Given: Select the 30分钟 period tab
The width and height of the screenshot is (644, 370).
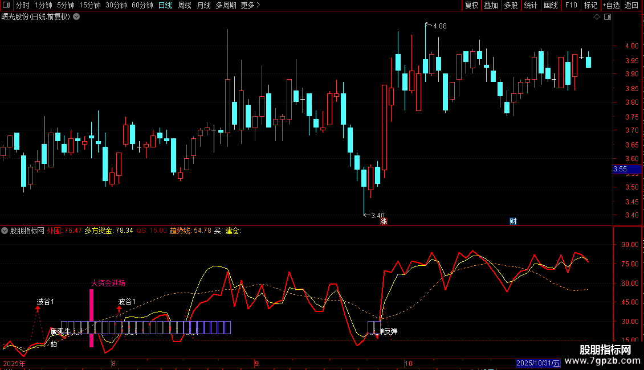Looking at the screenshot, I should click(x=116, y=5).
